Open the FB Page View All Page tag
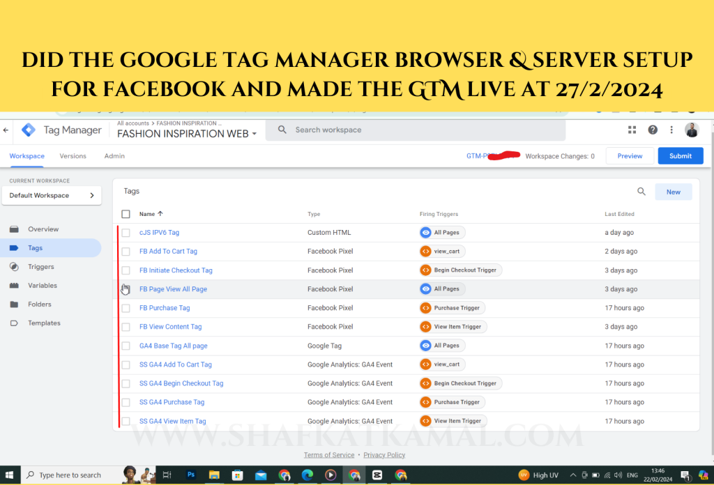Viewport: 714px width, 485px height. pyautogui.click(x=173, y=289)
